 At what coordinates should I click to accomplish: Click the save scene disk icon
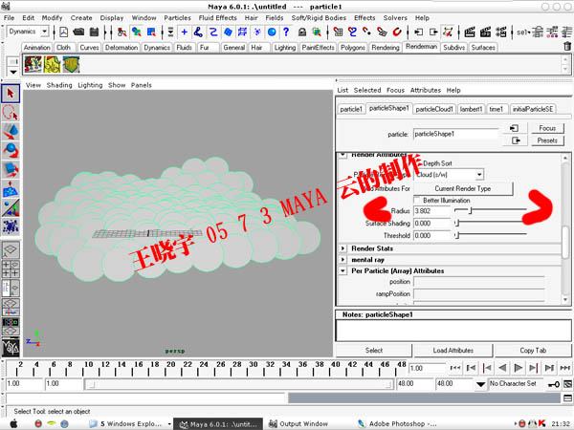[94, 32]
